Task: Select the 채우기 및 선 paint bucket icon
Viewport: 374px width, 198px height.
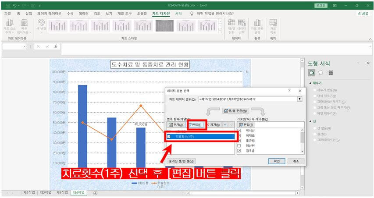Action: click(311, 73)
